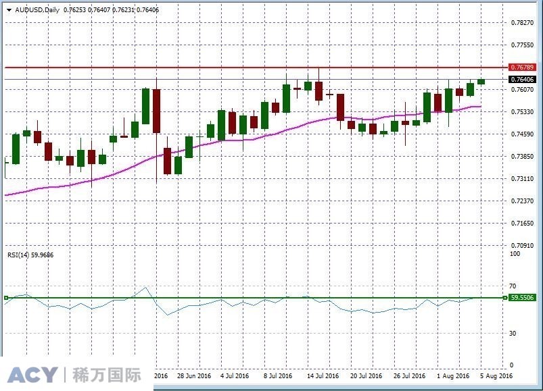Click the 0.74590 price scale value
The width and height of the screenshot is (543, 391).
click(522, 134)
